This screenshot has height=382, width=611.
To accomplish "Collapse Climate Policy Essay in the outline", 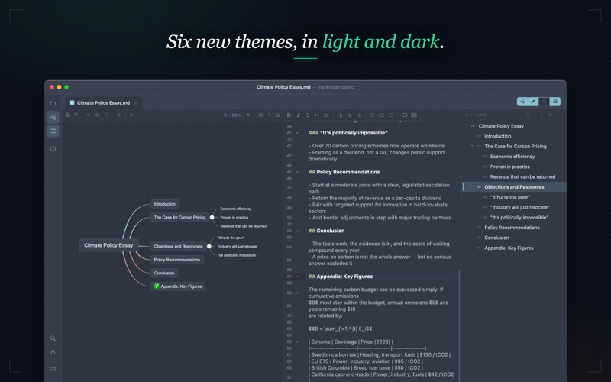I will point(467,125).
